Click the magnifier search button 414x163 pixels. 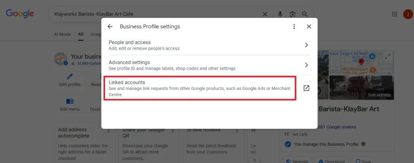(305, 14)
